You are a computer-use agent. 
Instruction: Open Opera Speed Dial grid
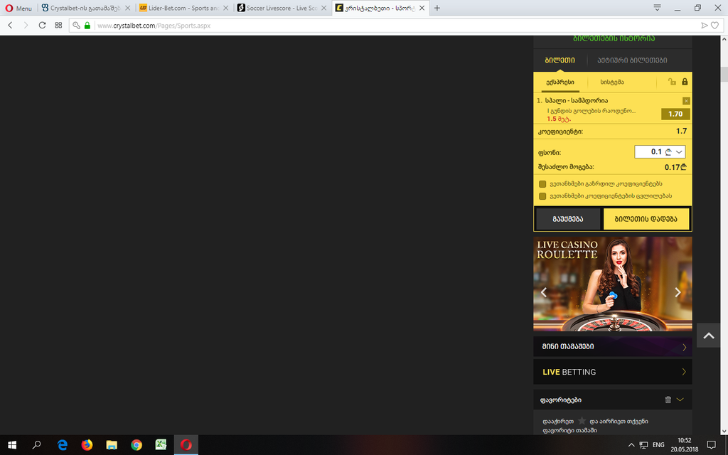[58, 25]
